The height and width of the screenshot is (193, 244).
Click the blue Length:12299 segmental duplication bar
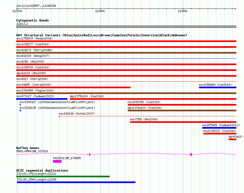pyautogui.click(x=76, y=182)
